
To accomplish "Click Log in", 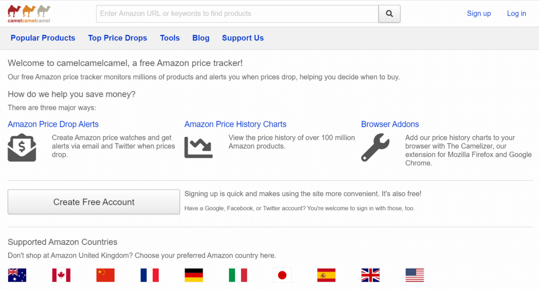I will [516, 13].
